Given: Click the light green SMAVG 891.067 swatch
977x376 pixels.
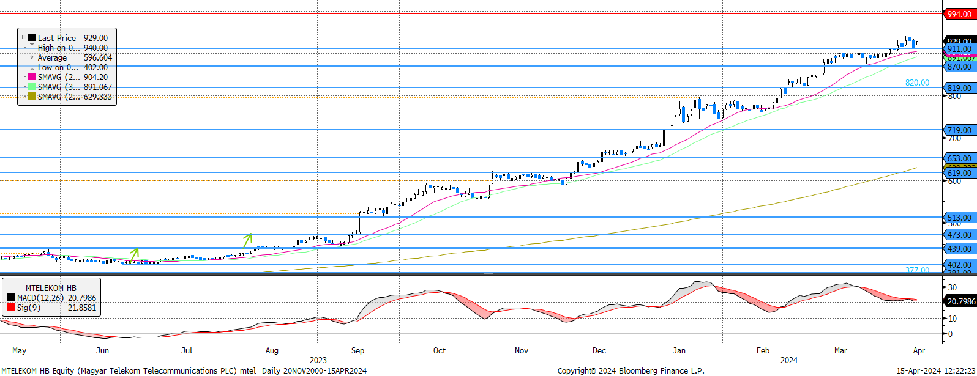Looking at the screenshot, I should click(32, 87).
